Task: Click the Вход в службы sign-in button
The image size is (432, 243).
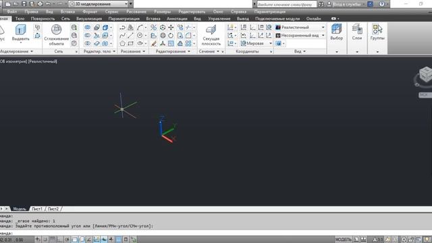Action: coord(346,4)
